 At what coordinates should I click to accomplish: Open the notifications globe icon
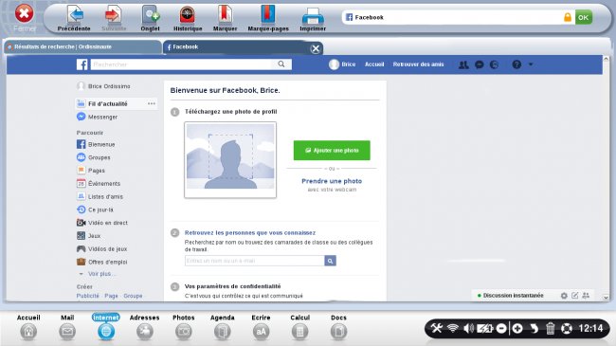(494, 64)
